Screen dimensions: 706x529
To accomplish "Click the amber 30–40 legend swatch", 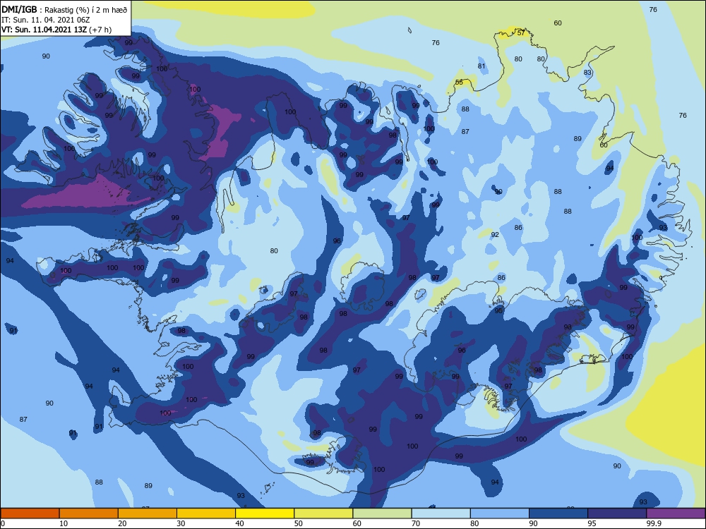I will [x=206, y=513].
